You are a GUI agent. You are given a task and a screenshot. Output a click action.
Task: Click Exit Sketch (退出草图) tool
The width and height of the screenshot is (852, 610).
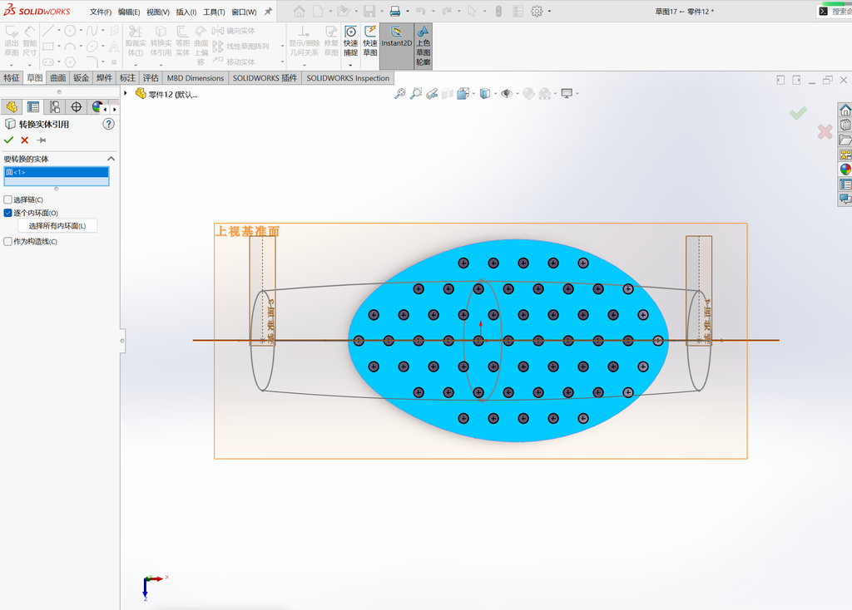pos(12,41)
